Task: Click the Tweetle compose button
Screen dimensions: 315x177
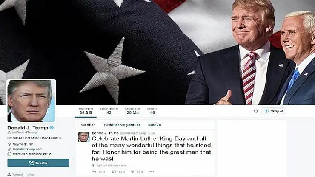Action: click(38, 163)
